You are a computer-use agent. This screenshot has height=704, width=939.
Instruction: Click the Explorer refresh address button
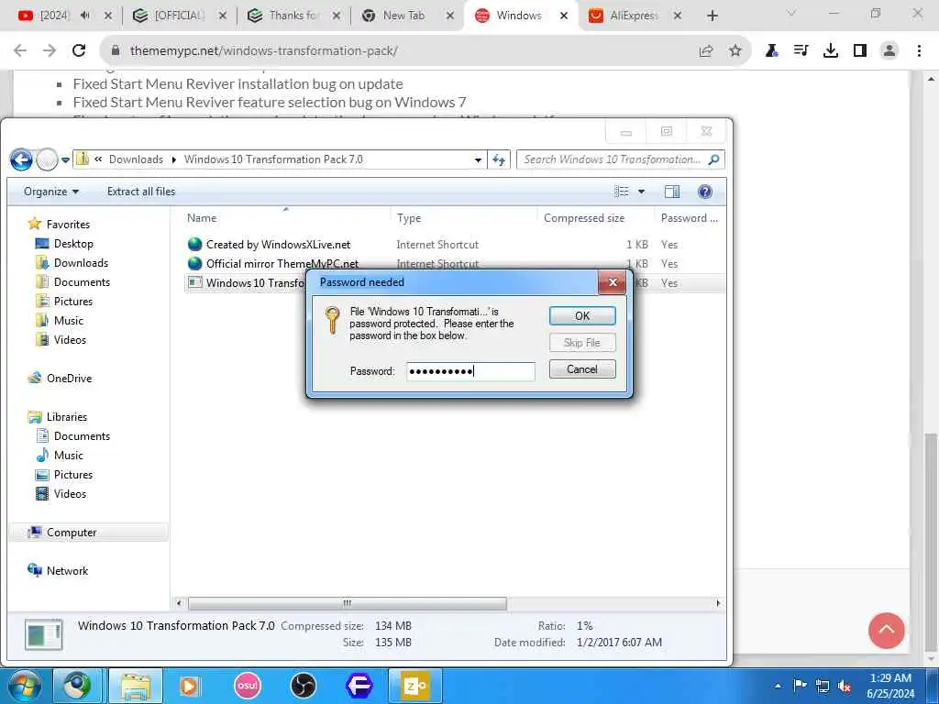tap(498, 159)
